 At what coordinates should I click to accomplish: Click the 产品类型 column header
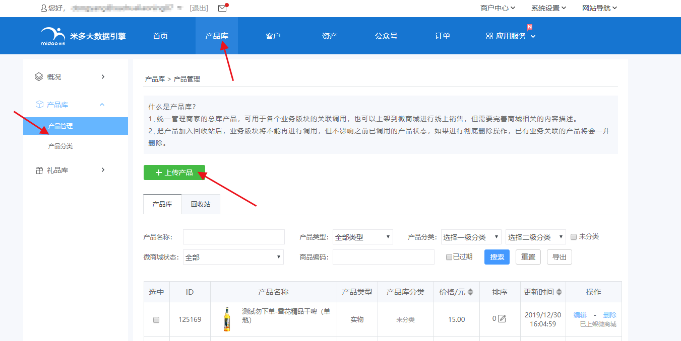[x=357, y=292]
